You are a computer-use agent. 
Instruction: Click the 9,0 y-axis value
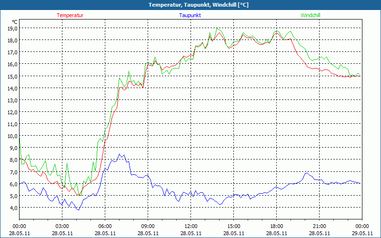14,148
